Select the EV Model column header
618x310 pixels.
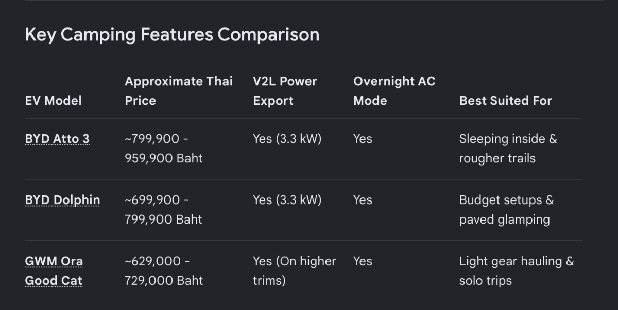[x=53, y=100]
